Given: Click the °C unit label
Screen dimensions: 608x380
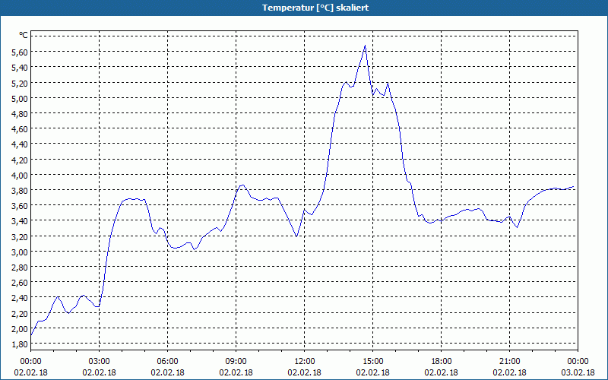Looking at the screenshot, I should coord(24,35).
